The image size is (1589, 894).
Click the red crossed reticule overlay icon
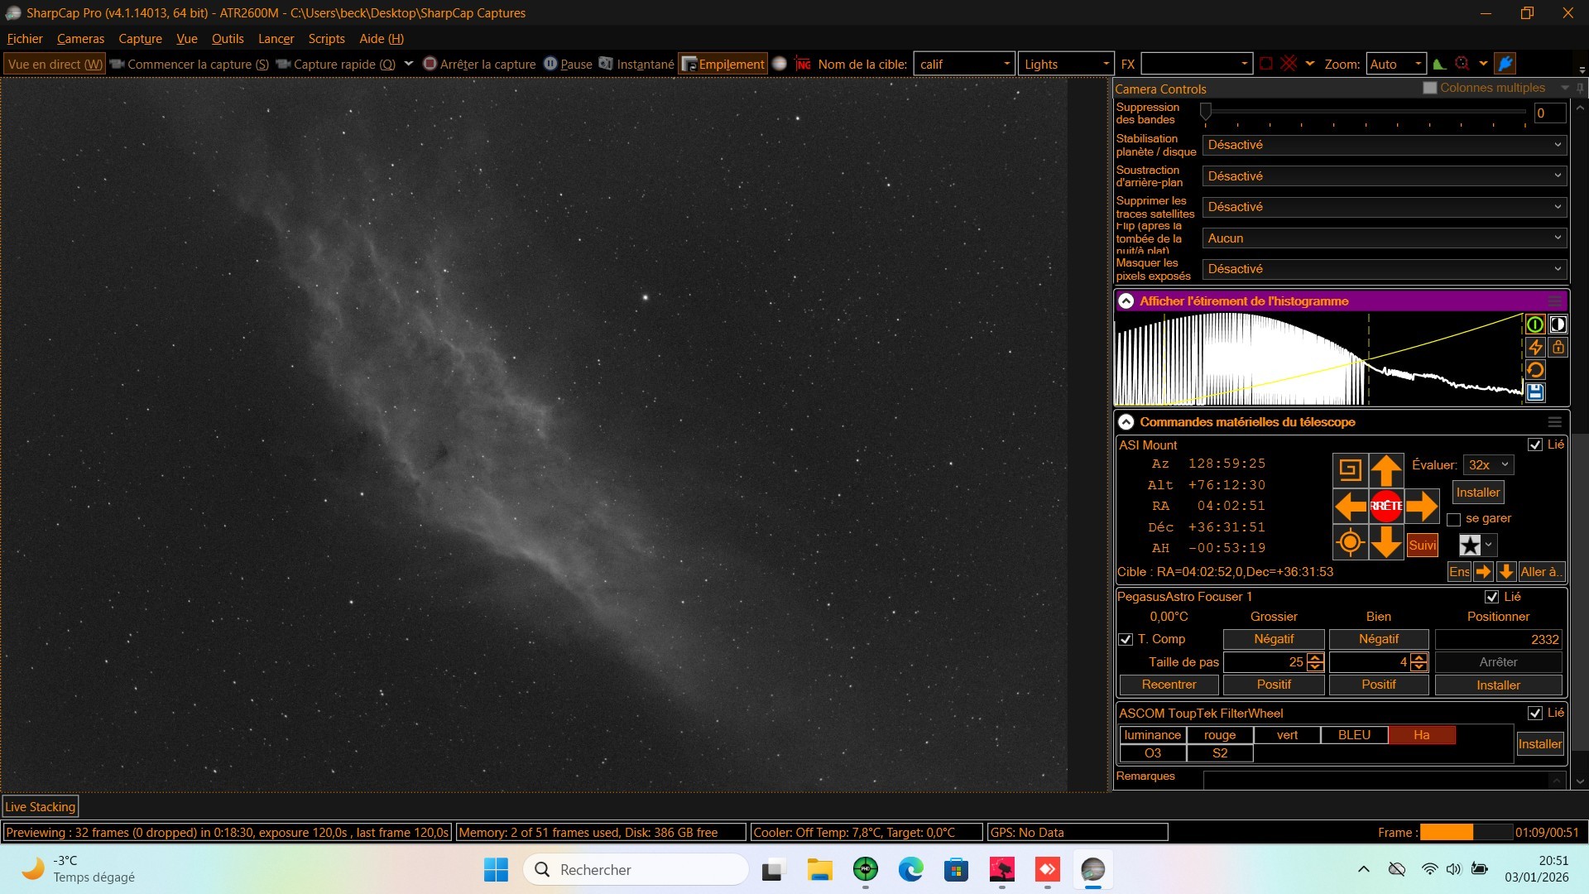(1288, 64)
